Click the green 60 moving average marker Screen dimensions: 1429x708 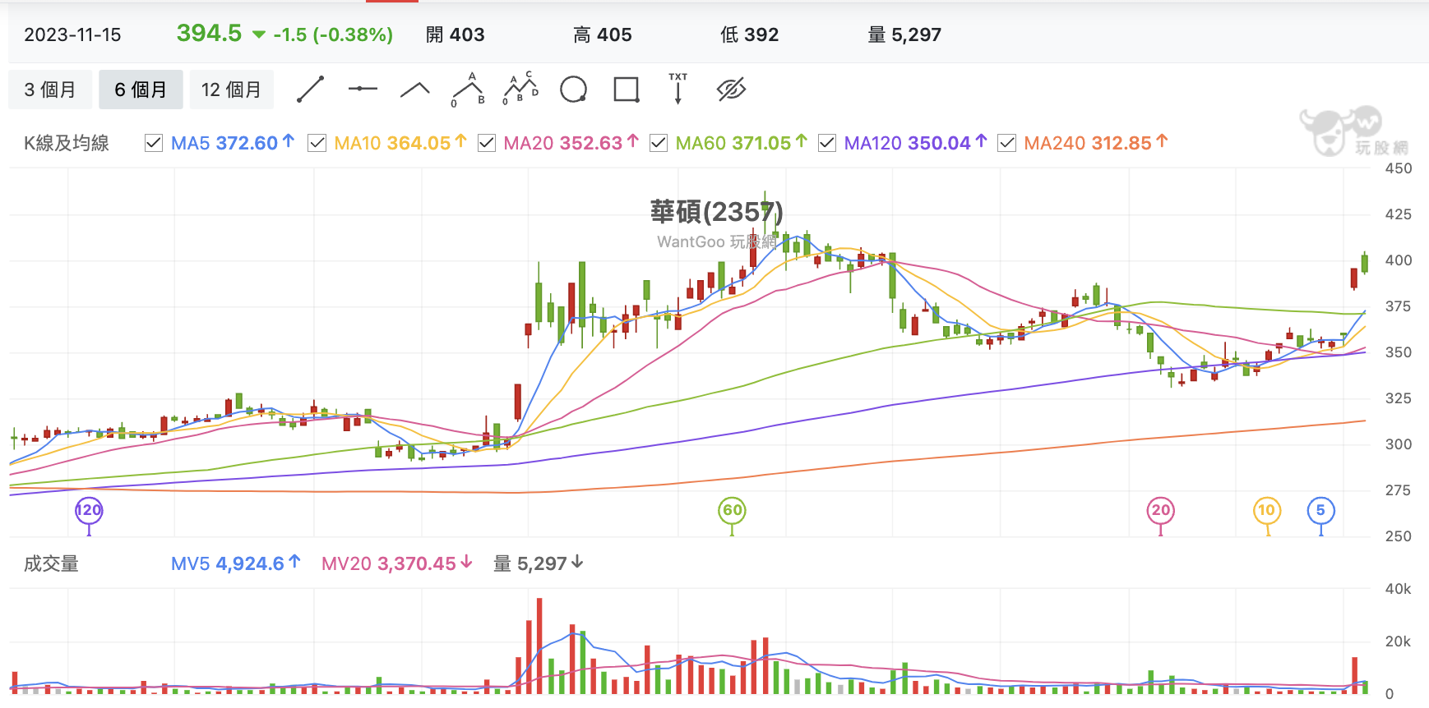pos(733,510)
